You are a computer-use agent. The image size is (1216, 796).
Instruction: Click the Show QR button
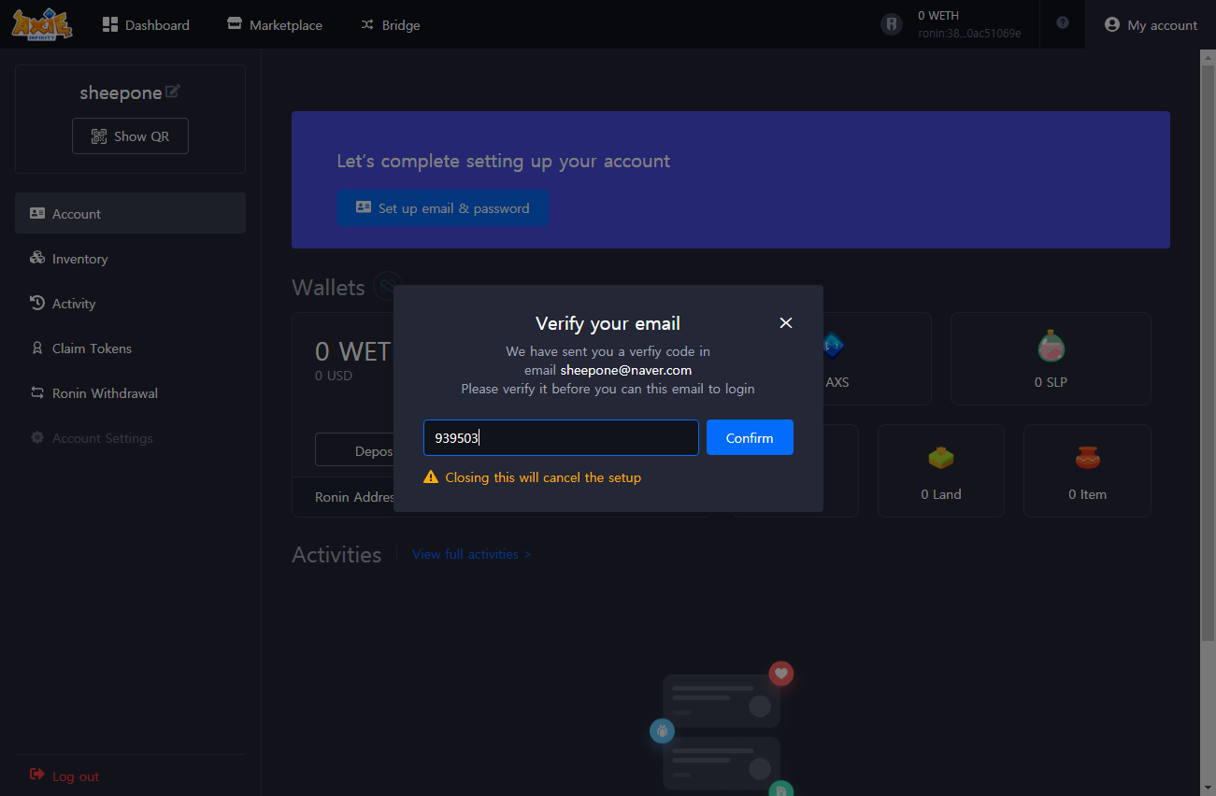130,136
